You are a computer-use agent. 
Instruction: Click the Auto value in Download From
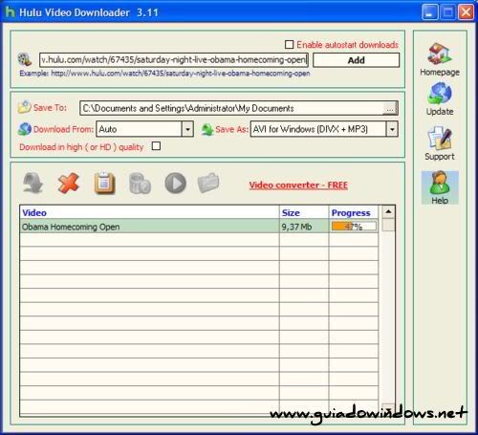(x=108, y=129)
